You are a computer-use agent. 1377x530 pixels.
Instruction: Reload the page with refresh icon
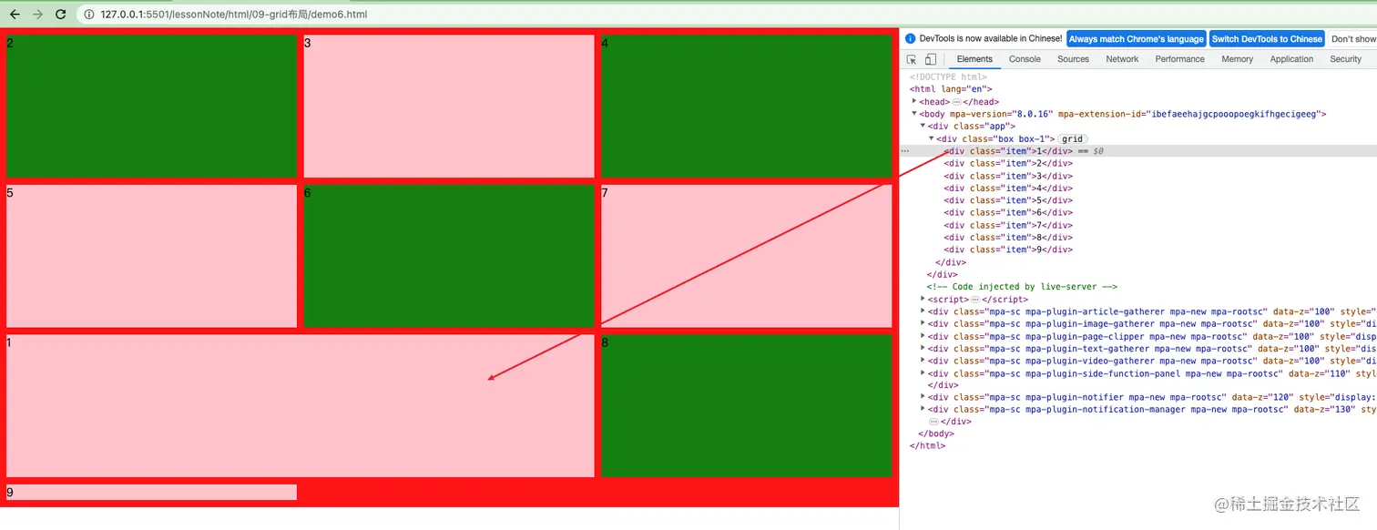tap(61, 15)
